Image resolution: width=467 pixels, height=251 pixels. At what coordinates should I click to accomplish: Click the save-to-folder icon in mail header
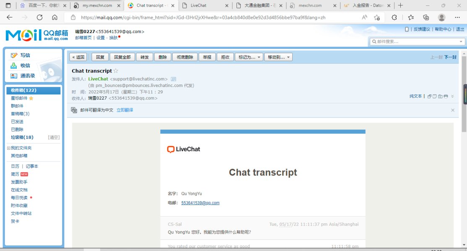[440, 96]
